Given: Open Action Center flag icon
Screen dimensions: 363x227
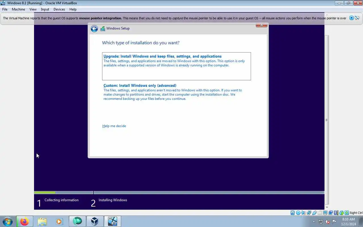Looking at the screenshot, I should click(334, 222).
